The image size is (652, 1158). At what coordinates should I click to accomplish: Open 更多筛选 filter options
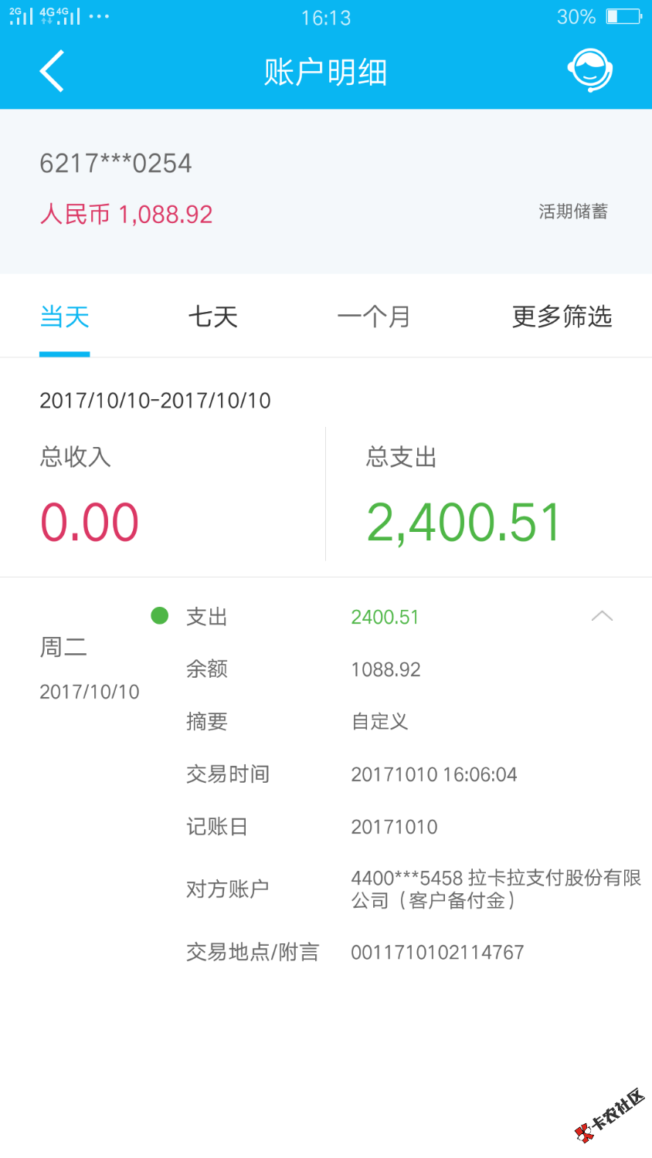pyautogui.click(x=562, y=317)
